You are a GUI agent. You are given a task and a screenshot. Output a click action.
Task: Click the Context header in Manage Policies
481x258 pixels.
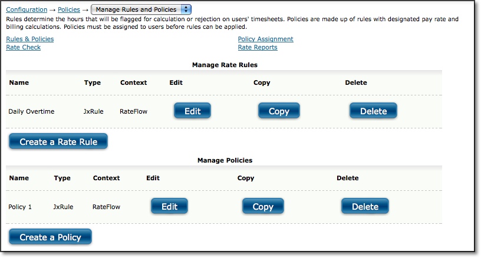106,178
